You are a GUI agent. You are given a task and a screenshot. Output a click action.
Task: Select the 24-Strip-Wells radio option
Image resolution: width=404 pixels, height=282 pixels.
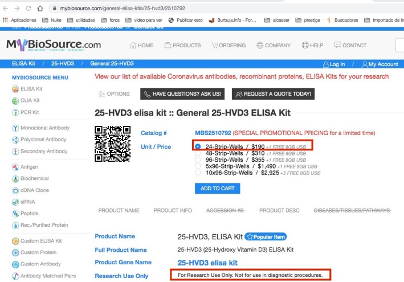tap(198, 146)
